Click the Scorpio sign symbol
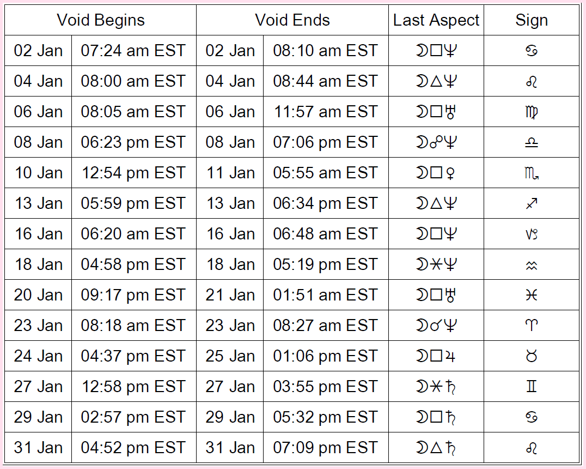 click(x=532, y=173)
